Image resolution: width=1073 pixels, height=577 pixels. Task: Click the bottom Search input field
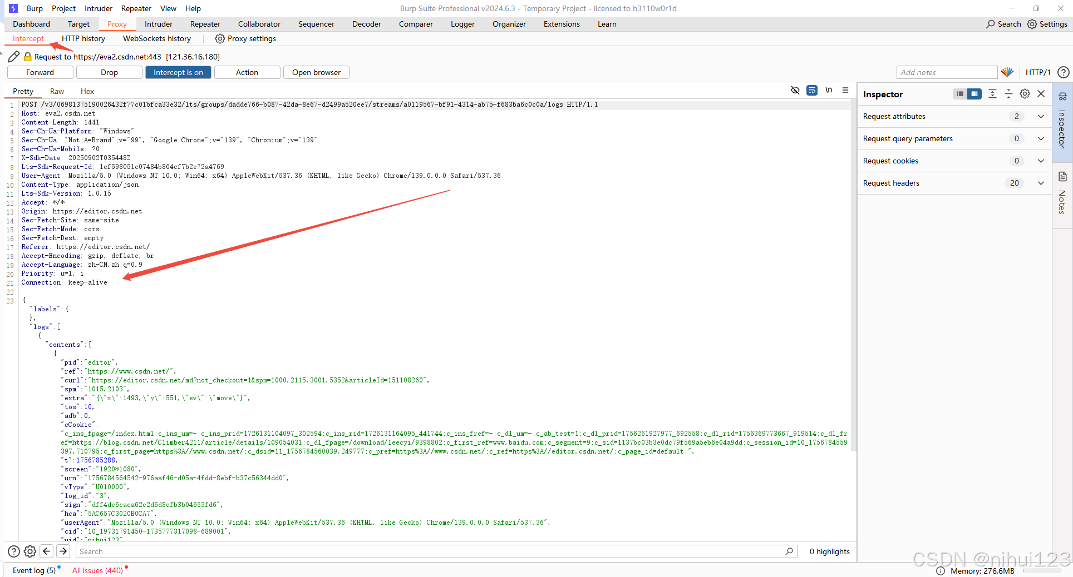435,551
